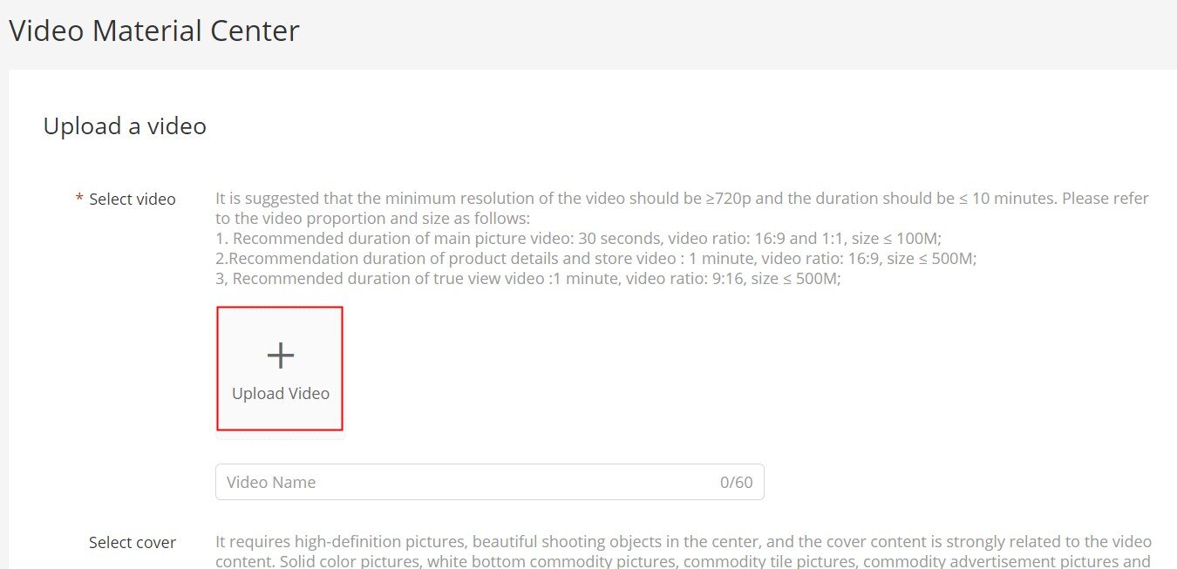Click the Video Material Center page title
1177x569 pixels.
(x=154, y=31)
